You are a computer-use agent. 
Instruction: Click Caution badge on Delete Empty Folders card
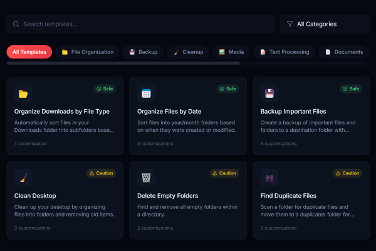(224, 173)
